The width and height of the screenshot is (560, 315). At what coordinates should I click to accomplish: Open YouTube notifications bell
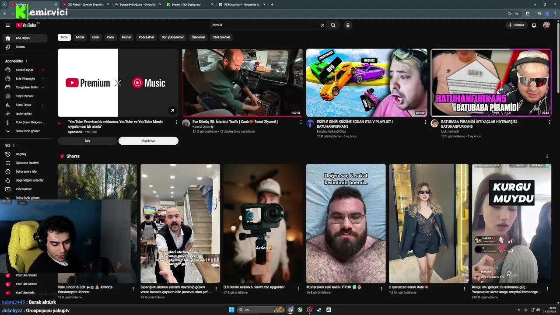[x=534, y=25]
